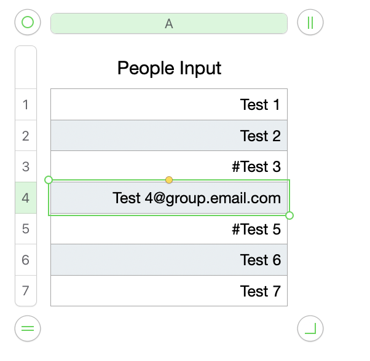Select row 7 header
The image size is (370, 361).
pyautogui.click(x=26, y=290)
